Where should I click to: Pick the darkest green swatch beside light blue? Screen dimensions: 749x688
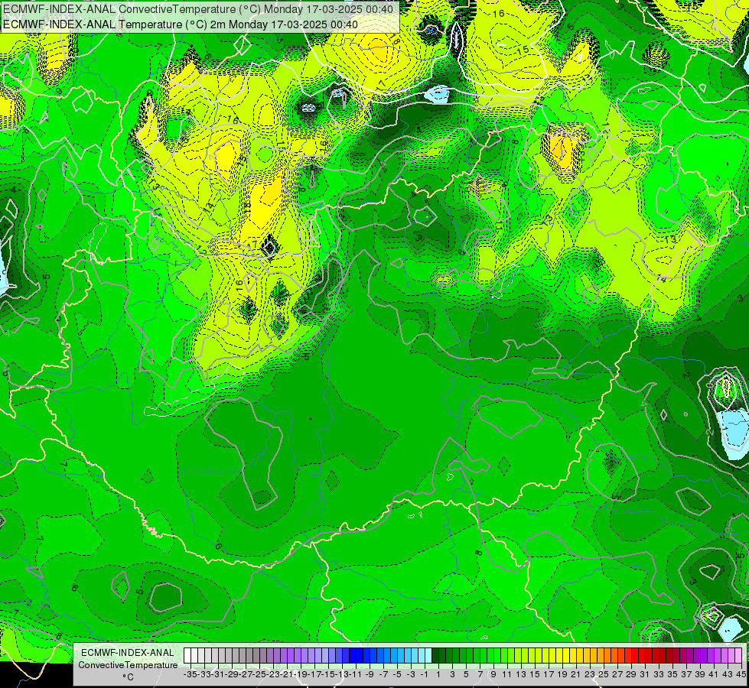(x=435, y=655)
